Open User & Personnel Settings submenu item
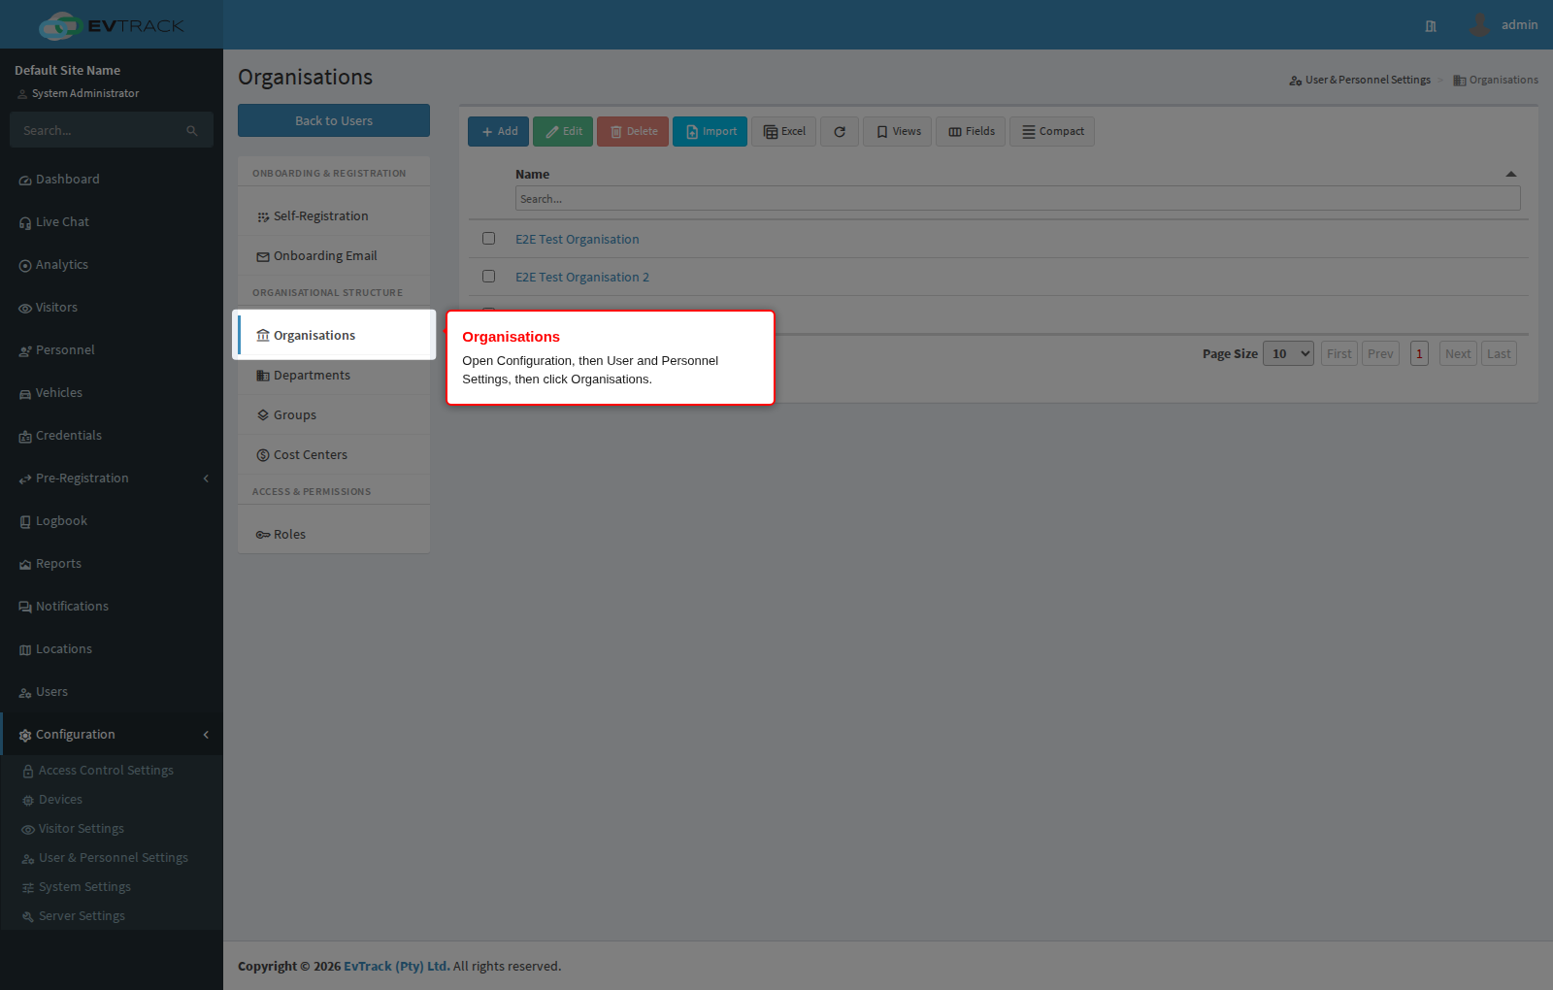Image resolution: width=1553 pixels, height=990 pixels. tap(112, 858)
